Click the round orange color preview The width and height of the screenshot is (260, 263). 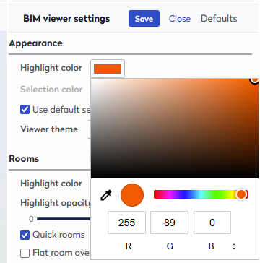tap(132, 195)
